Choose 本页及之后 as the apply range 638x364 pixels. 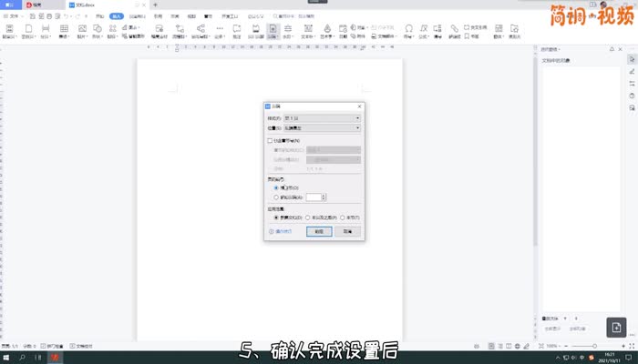click(309, 218)
